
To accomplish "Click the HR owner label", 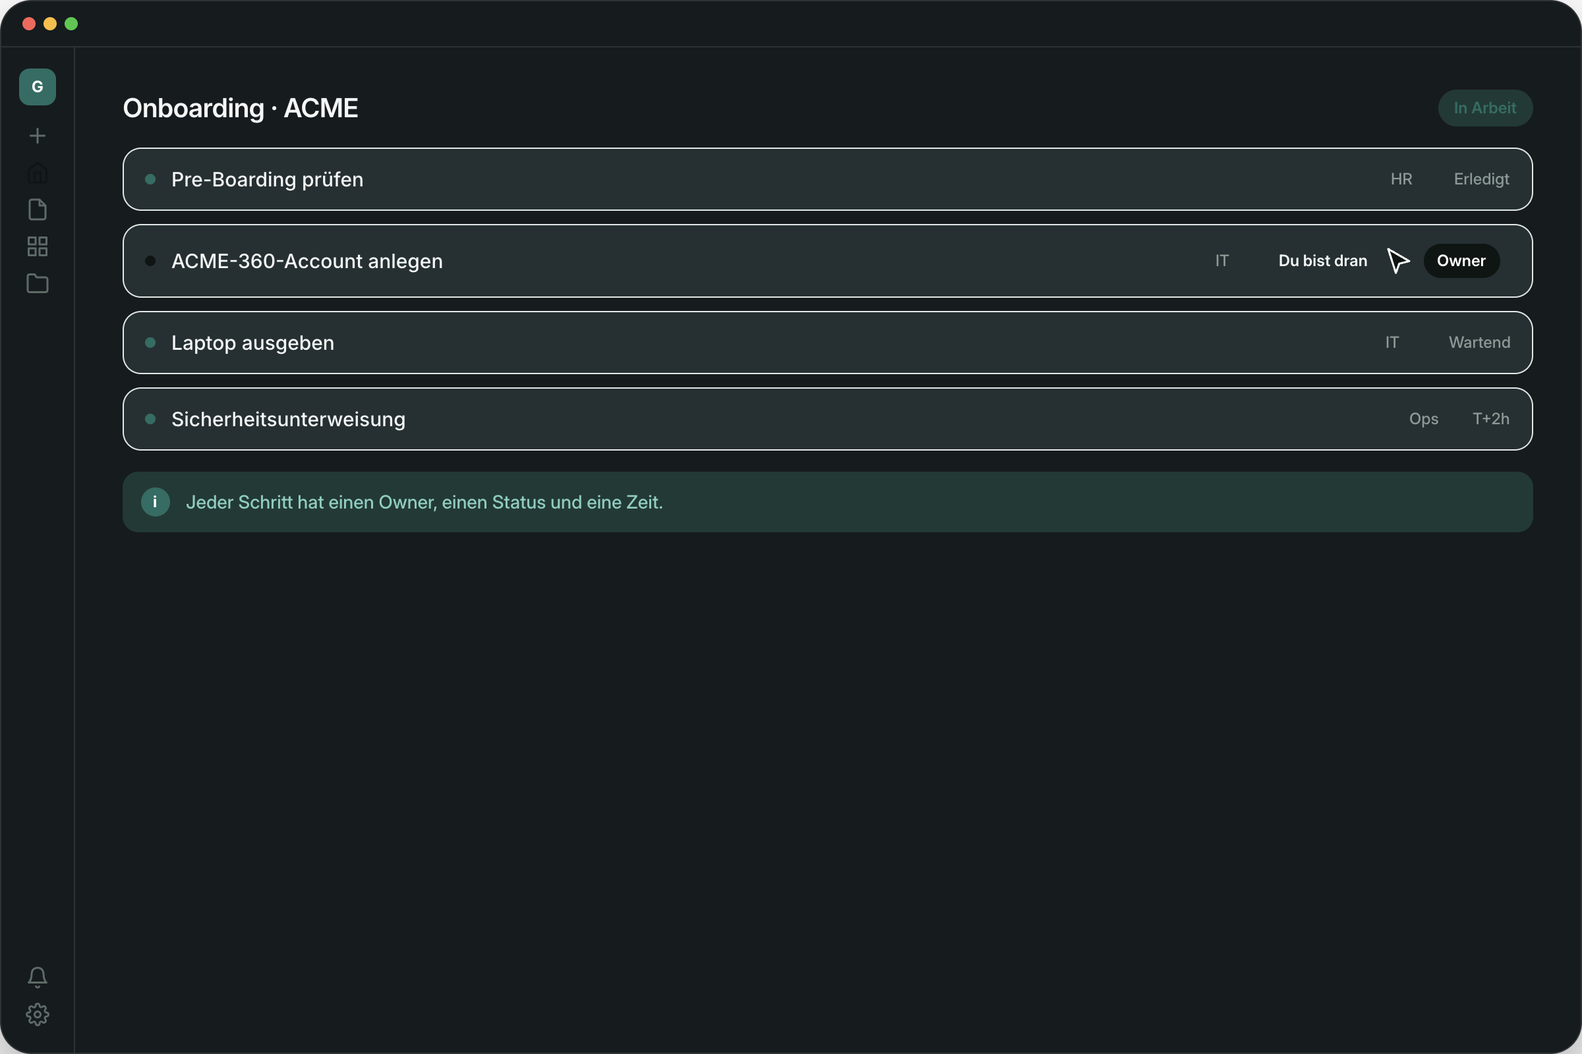I will point(1401,179).
